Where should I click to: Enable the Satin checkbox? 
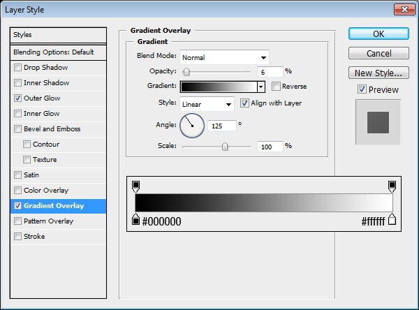[x=17, y=175]
